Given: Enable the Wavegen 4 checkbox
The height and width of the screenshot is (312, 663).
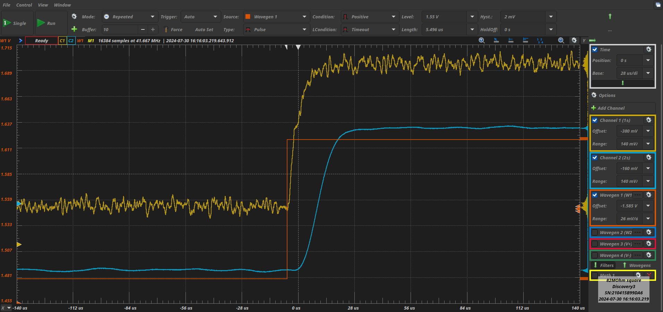Looking at the screenshot, I should 595,255.
